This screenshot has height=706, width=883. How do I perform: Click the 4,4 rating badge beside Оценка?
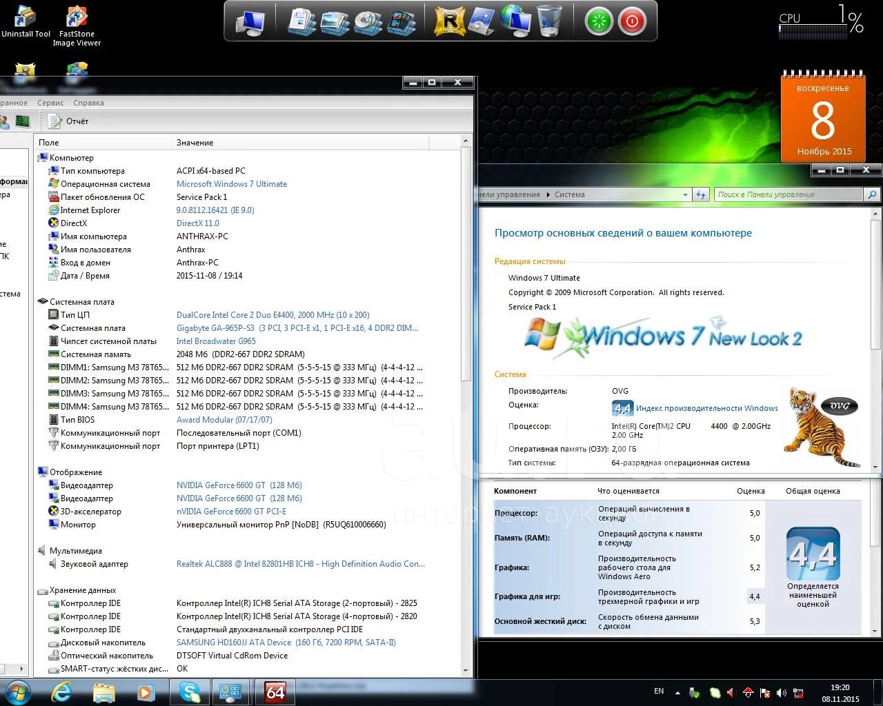622,408
